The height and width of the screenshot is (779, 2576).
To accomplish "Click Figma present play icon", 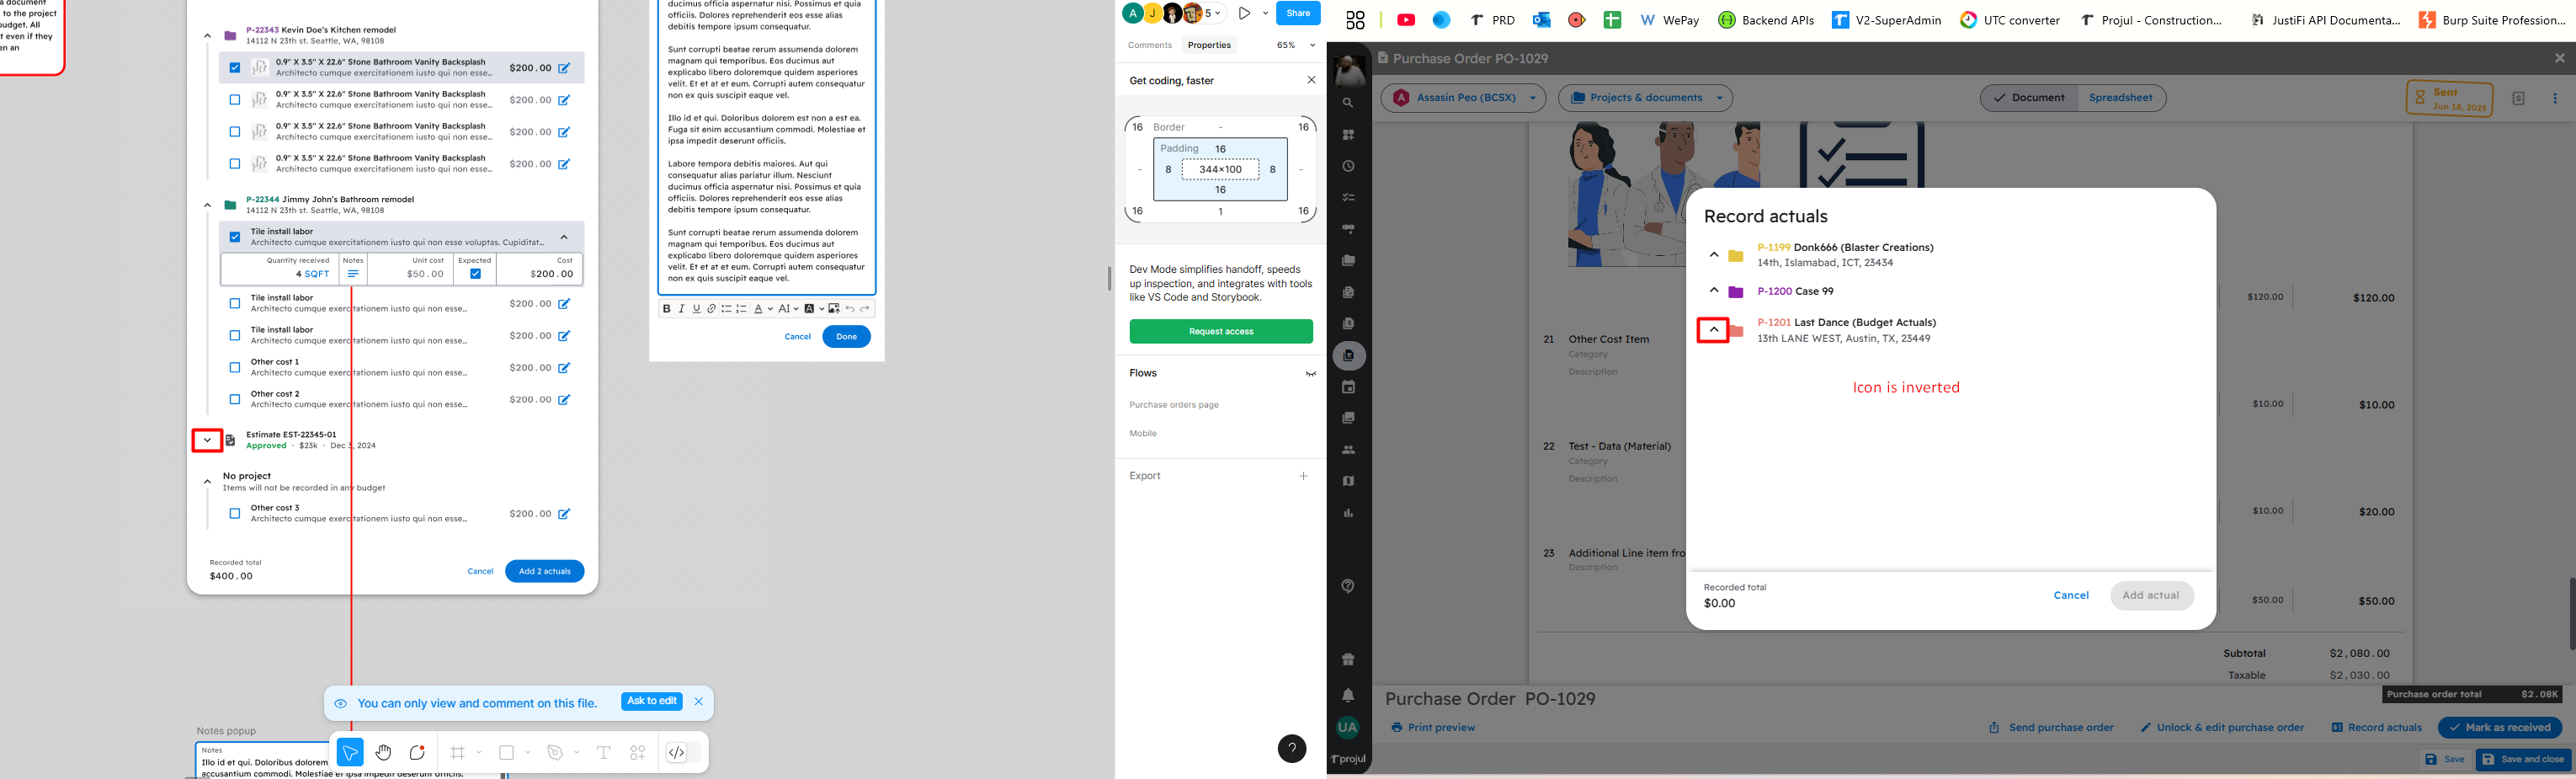I will [1244, 13].
